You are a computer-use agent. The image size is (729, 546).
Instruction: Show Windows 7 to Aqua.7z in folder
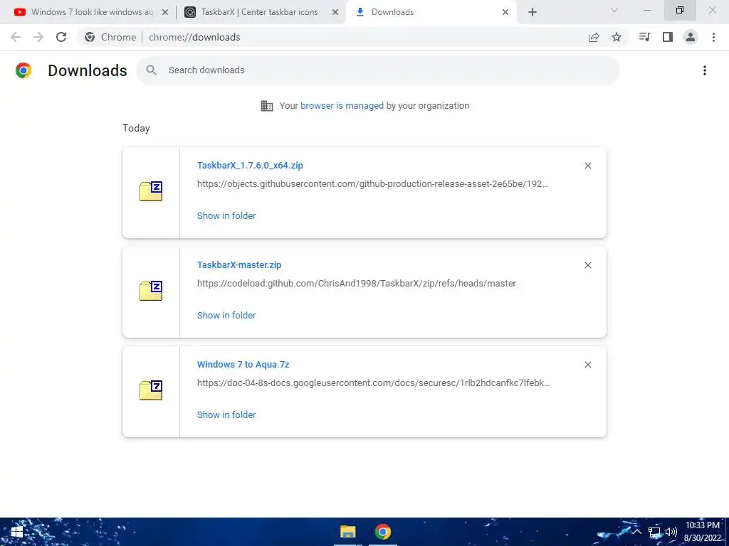226,414
